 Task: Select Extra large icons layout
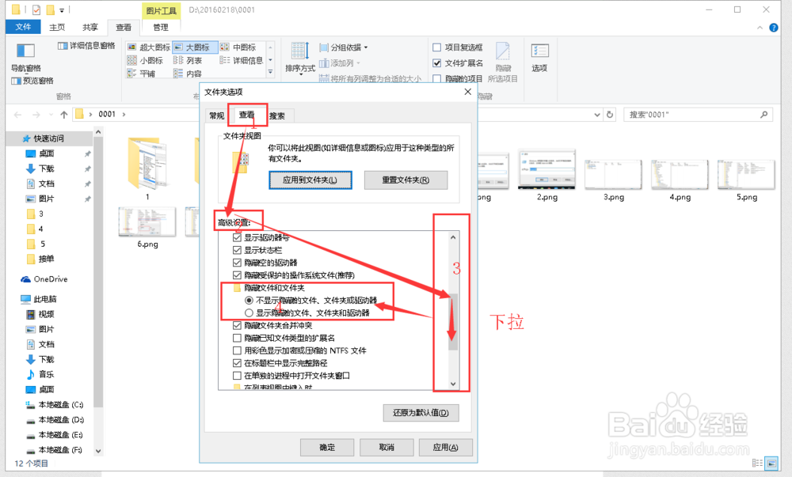(149, 47)
